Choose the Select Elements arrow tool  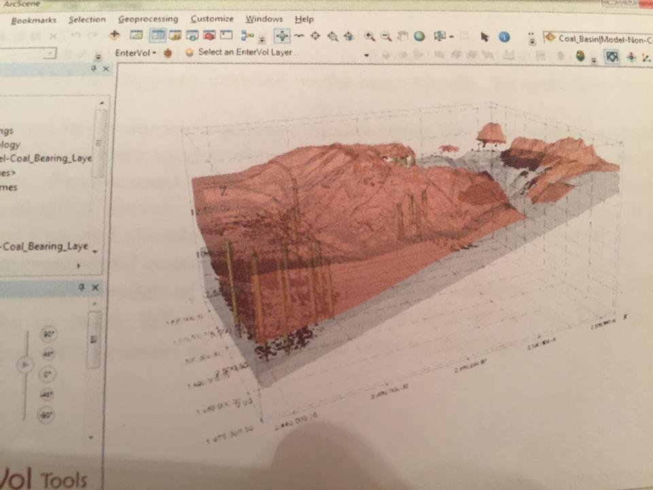tap(484, 37)
